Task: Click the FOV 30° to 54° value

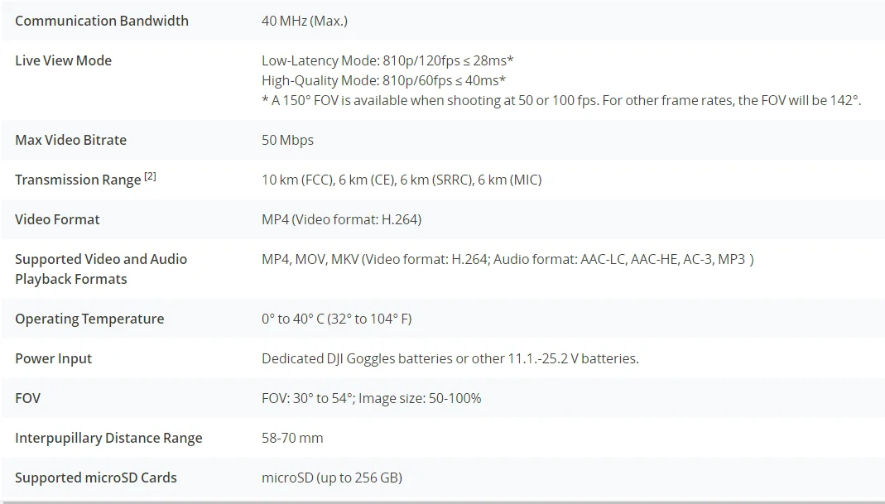Action: [371, 398]
